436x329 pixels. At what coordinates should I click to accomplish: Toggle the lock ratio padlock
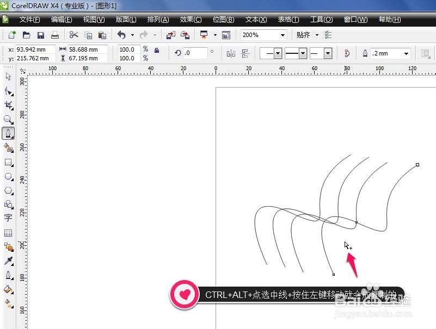coord(157,50)
